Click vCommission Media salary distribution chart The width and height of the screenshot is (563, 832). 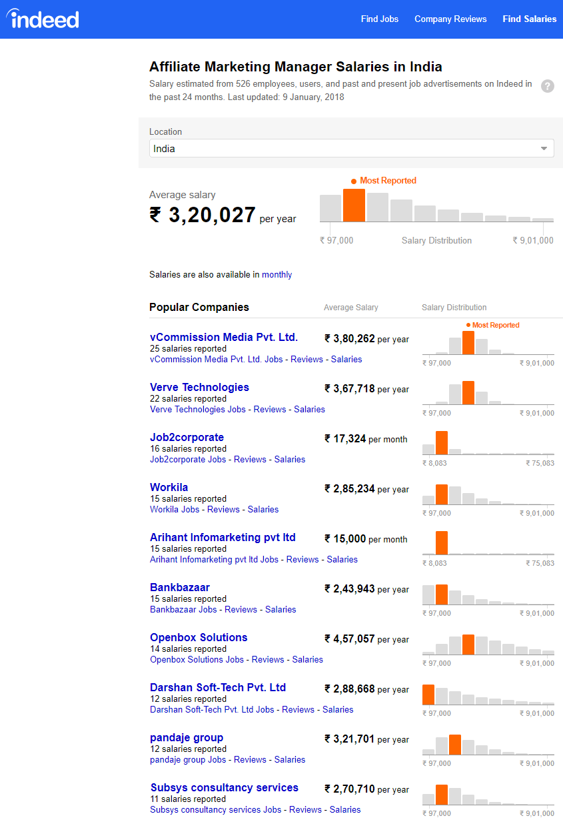coord(488,343)
